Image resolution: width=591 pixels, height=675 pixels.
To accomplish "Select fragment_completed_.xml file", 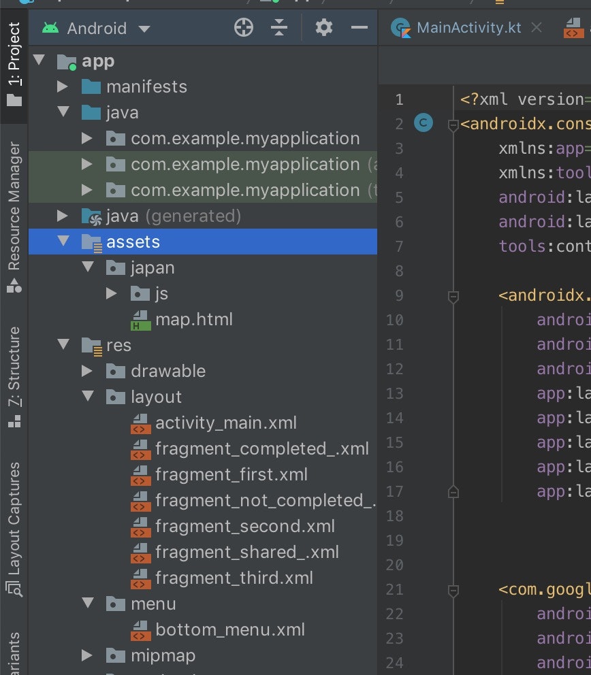I will click(262, 448).
